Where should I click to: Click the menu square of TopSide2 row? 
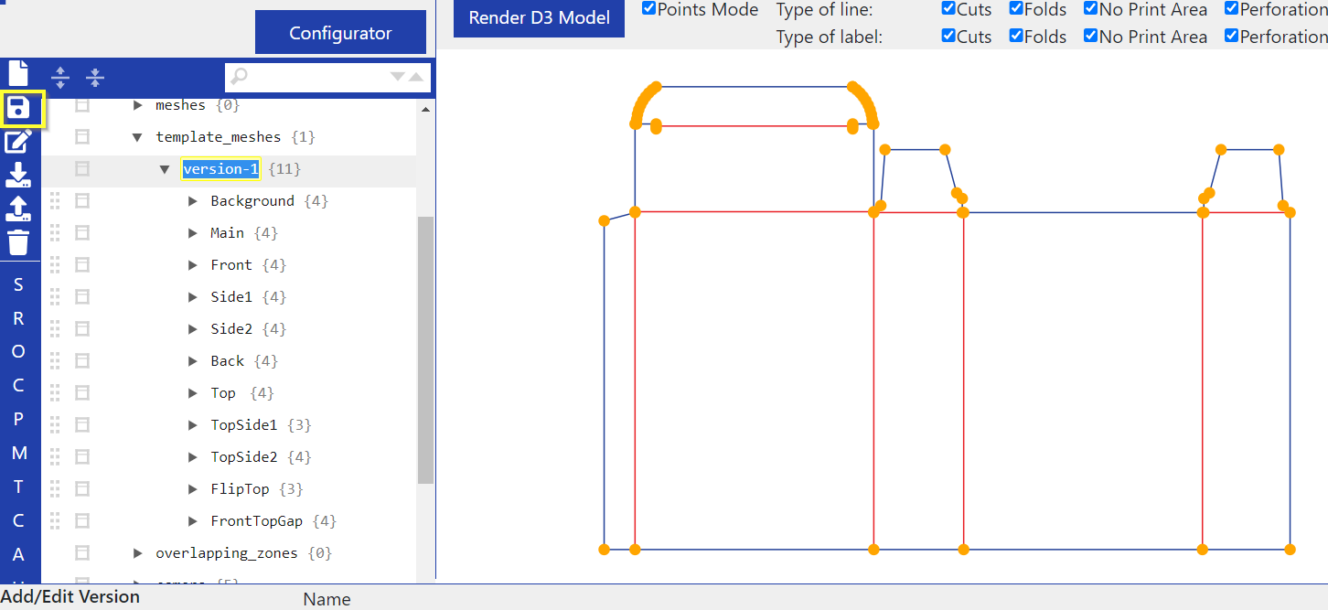[x=82, y=457]
